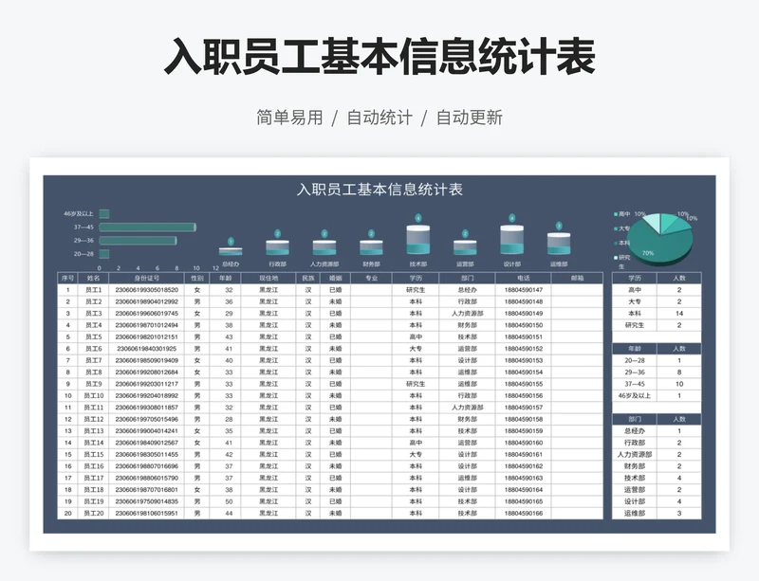Click the subtitle text 自动统计
This screenshot has height=581, width=759.
(x=379, y=118)
